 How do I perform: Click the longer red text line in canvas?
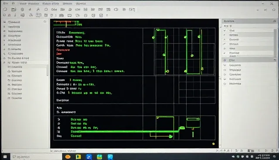pyautogui.click(x=63, y=50)
